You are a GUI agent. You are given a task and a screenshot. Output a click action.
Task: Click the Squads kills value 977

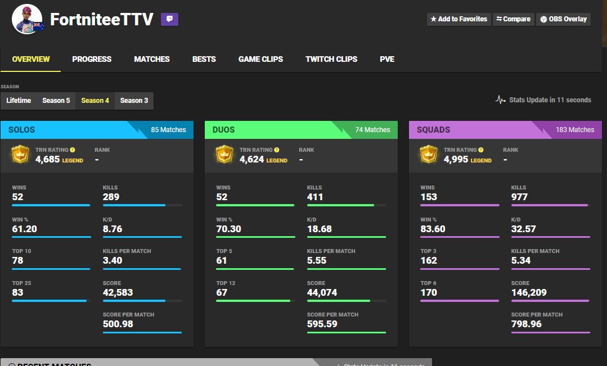point(519,197)
